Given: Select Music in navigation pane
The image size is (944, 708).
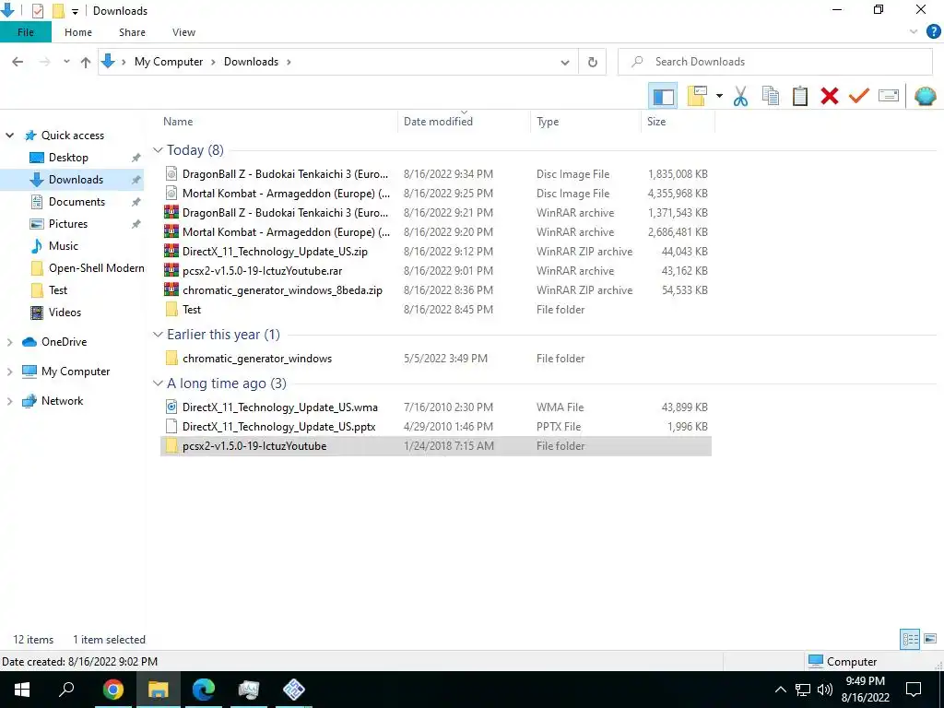Looking at the screenshot, I should pyautogui.click(x=64, y=245).
